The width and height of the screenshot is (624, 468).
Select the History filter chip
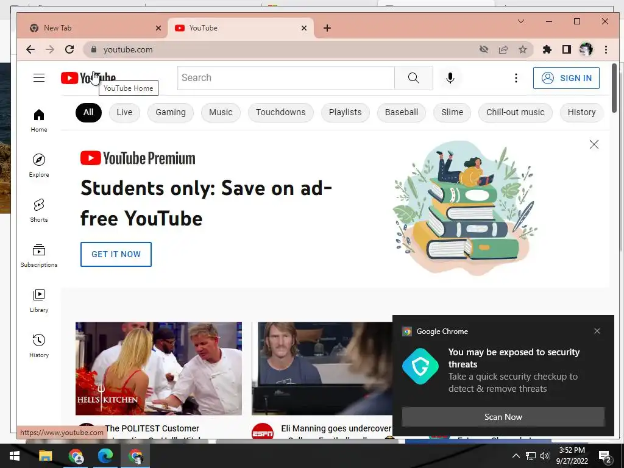[581, 112]
